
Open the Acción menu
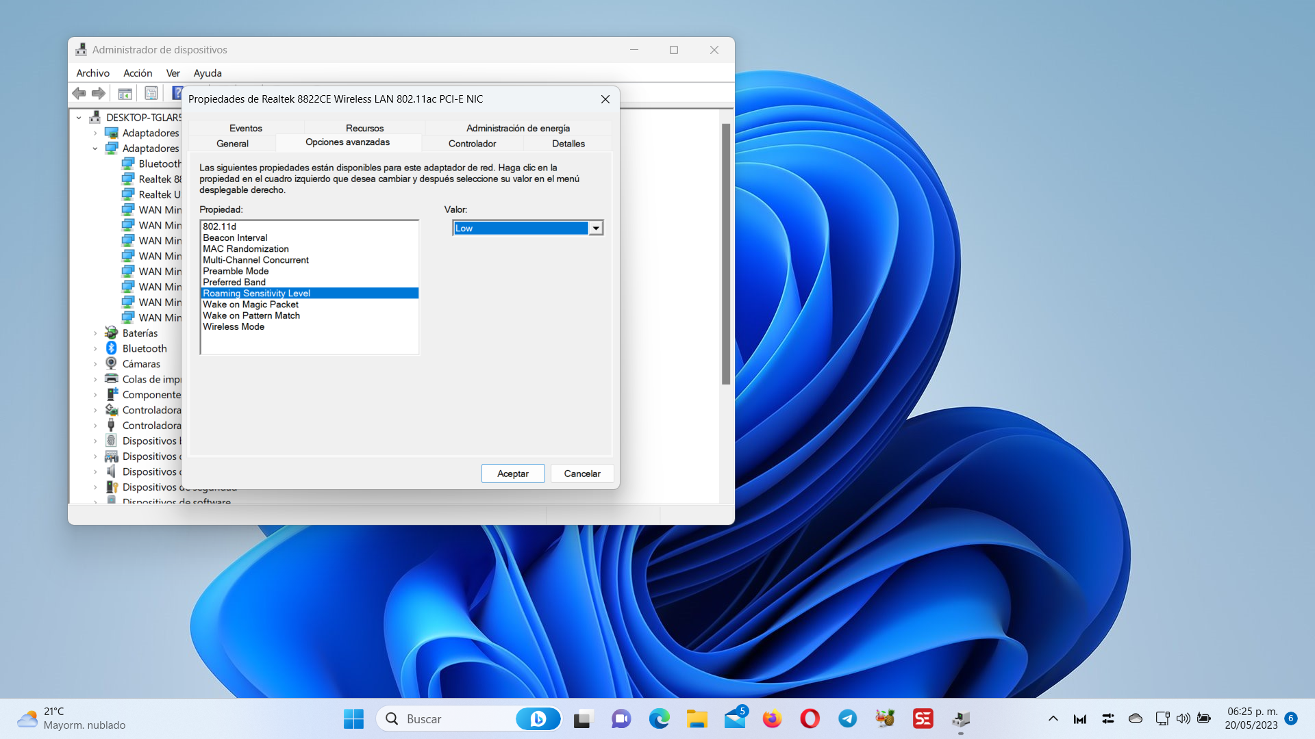(x=138, y=73)
